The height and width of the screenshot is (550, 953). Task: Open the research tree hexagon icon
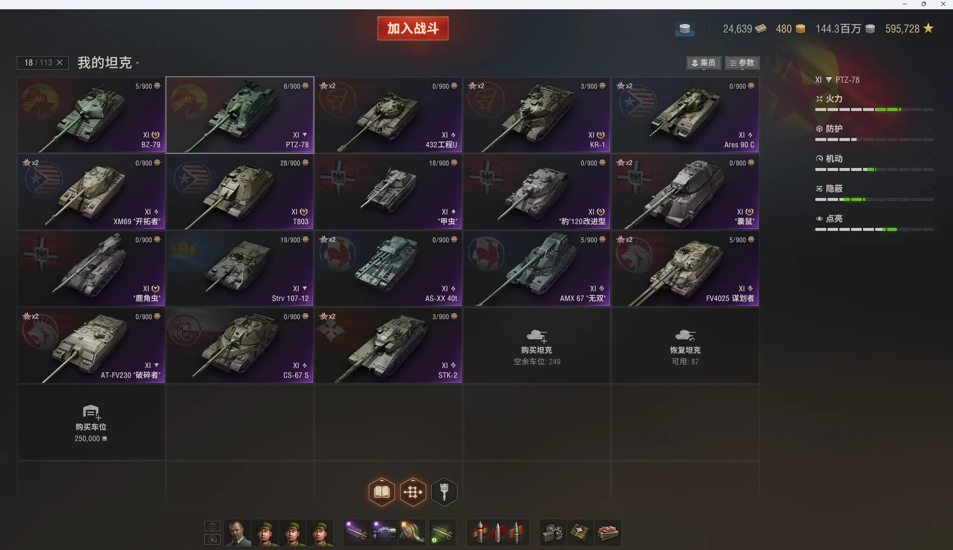[413, 492]
